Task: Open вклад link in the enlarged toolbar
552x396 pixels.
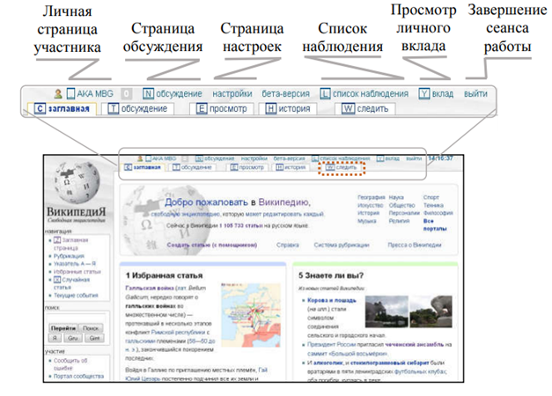Action: (443, 93)
